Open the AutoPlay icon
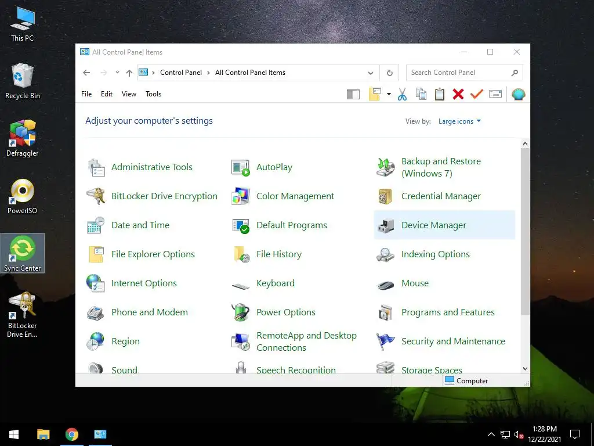Viewport: 594px width, 446px height. tap(241, 167)
